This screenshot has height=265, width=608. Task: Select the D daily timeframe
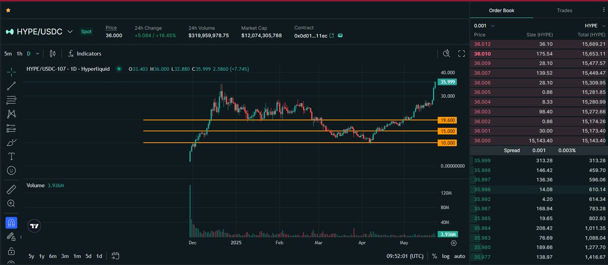(x=29, y=54)
